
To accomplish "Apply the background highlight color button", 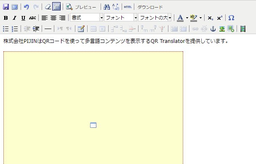I will [x=194, y=18].
